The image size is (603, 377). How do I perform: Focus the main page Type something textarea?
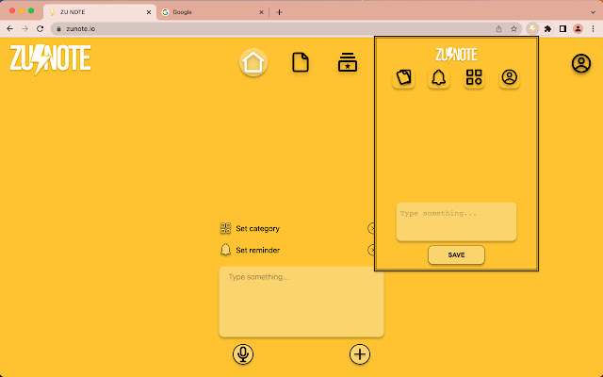(x=301, y=302)
